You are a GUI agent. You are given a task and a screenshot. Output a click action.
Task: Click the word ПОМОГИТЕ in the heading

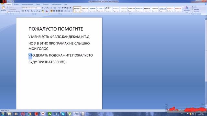[71, 29]
